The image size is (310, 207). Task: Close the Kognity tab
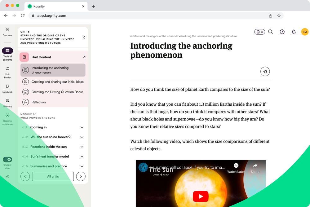click(x=83, y=6)
